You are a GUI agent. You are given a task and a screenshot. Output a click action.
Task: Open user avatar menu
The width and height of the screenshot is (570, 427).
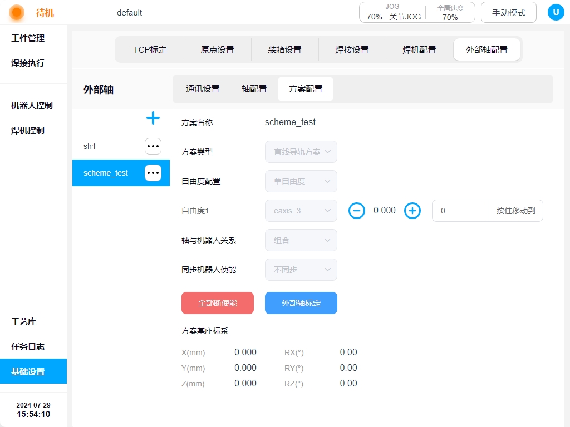pyautogui.click(x=556, y=12)
